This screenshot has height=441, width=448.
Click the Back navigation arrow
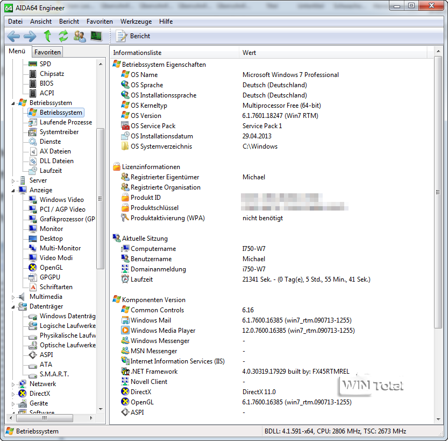tap(13, 37)
